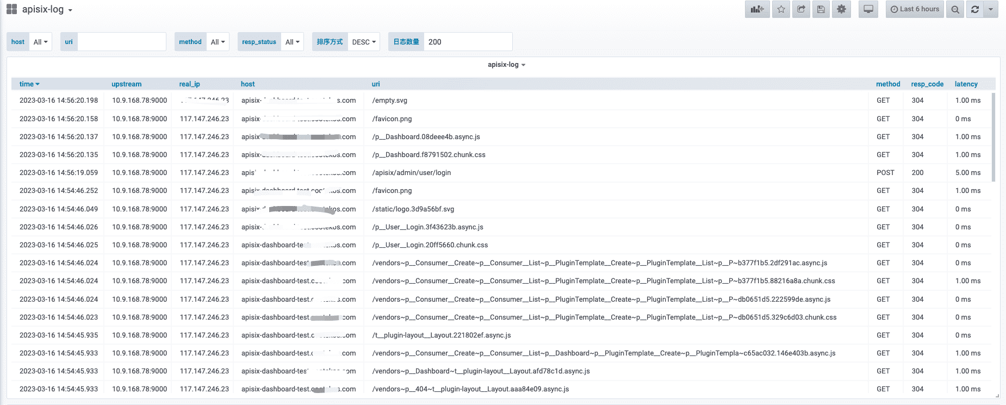The width and height of the screenshot is (1006, 405).
Task: Click /p__Dashboard.f8791502.chunk.css uri cell
Action: [x=617, y=155]
